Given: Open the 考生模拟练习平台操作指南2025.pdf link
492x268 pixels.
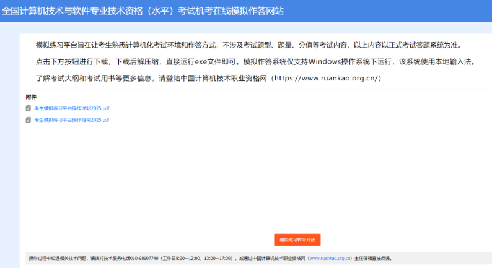Looking at the screenshot, I should coord(72,120).
